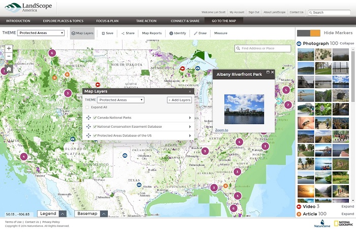Toggle Canada National Parks layer checkbox
Image resolution: width=356 pixels, height=232 pixels.
tap(95, 118)
